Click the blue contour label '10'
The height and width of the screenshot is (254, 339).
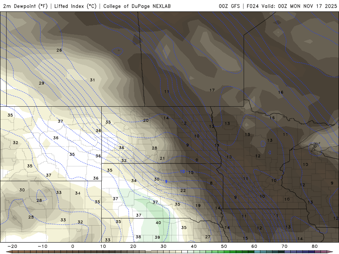tap(183, 171)
